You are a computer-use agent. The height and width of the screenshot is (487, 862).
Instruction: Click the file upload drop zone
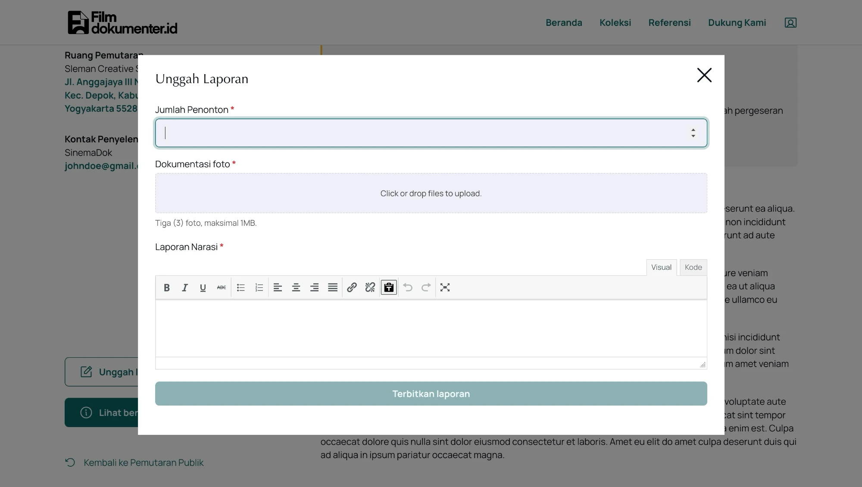click(x=431, y=193)
